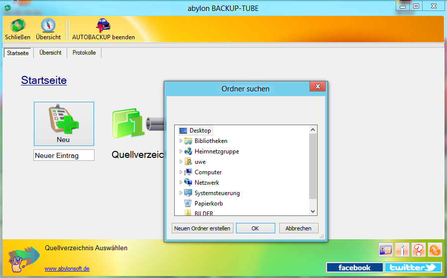This screenshot has height=278, width=447.
Task: Click the red question mark help icon
Action: [x=419, y=250]
